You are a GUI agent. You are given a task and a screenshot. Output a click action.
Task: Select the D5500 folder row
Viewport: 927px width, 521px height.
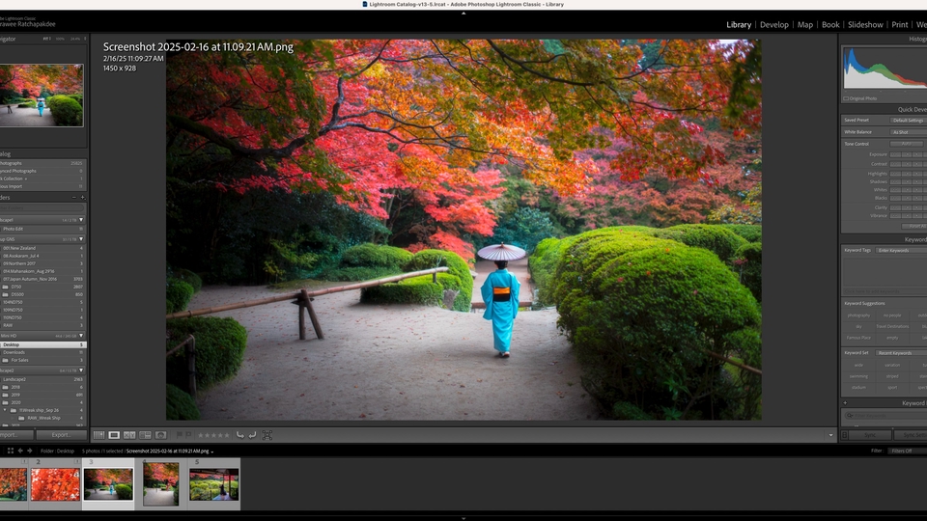[x=42, y=294]
